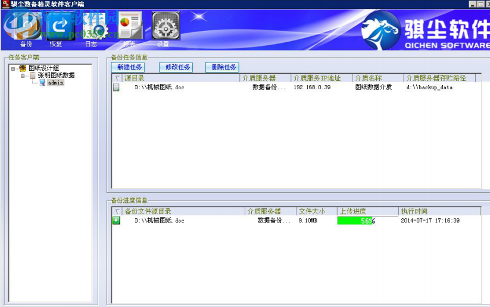Sort by 介质服务器 column in progress list
The image size is (490, 307).
tap(270, 211)
